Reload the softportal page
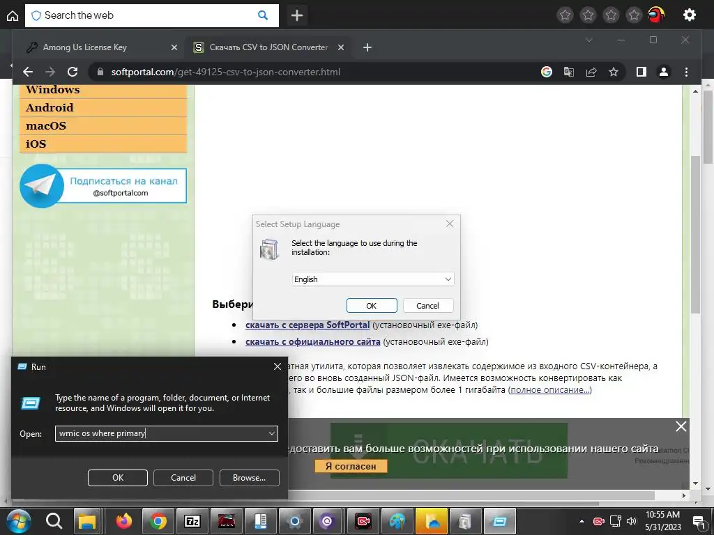Viewport: 714px width, 535px height. 73,72
